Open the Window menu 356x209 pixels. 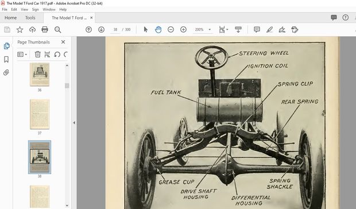click(49, 9)
